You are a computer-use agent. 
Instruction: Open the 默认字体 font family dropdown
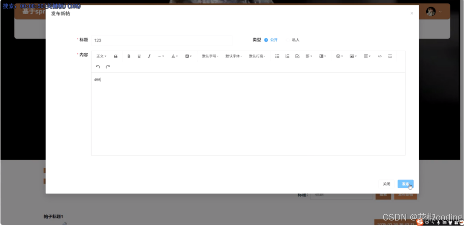point(233,56)
